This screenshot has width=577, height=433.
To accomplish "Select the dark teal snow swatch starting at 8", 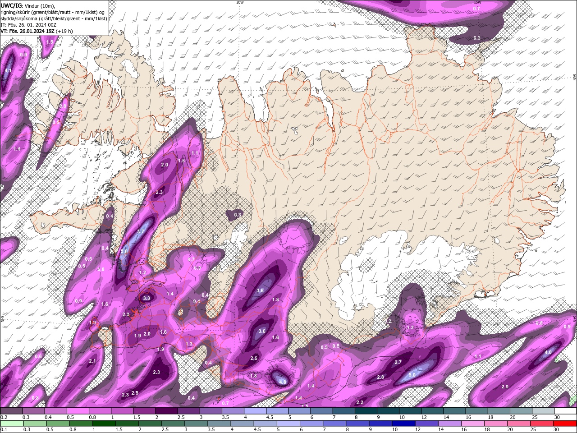I will click(366, 411).
